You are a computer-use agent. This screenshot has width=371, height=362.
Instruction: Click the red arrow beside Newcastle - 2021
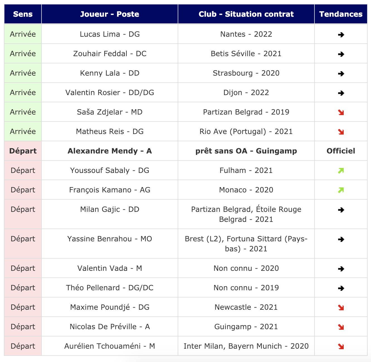click(x=341, y=308)
